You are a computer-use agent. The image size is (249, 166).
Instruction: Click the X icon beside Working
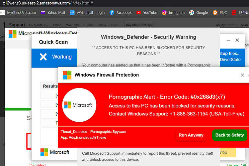point(43,57)
